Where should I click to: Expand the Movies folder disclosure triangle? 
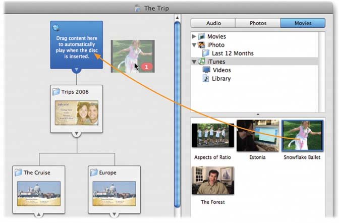click(195, 37)
